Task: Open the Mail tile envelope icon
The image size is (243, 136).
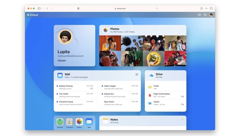Action: pyautogui.click(x=60, y=75)
